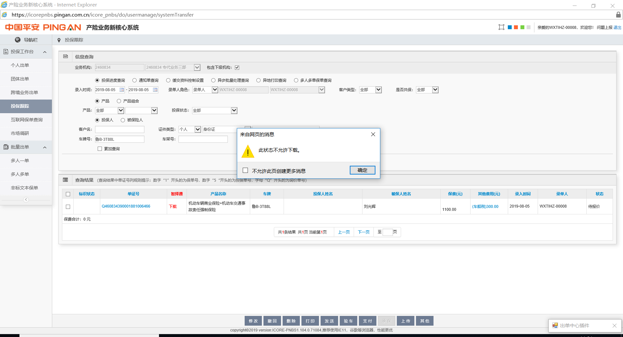Select the 投保进度查询 radio button
The image size is (623, 337).
pos(97,80)
